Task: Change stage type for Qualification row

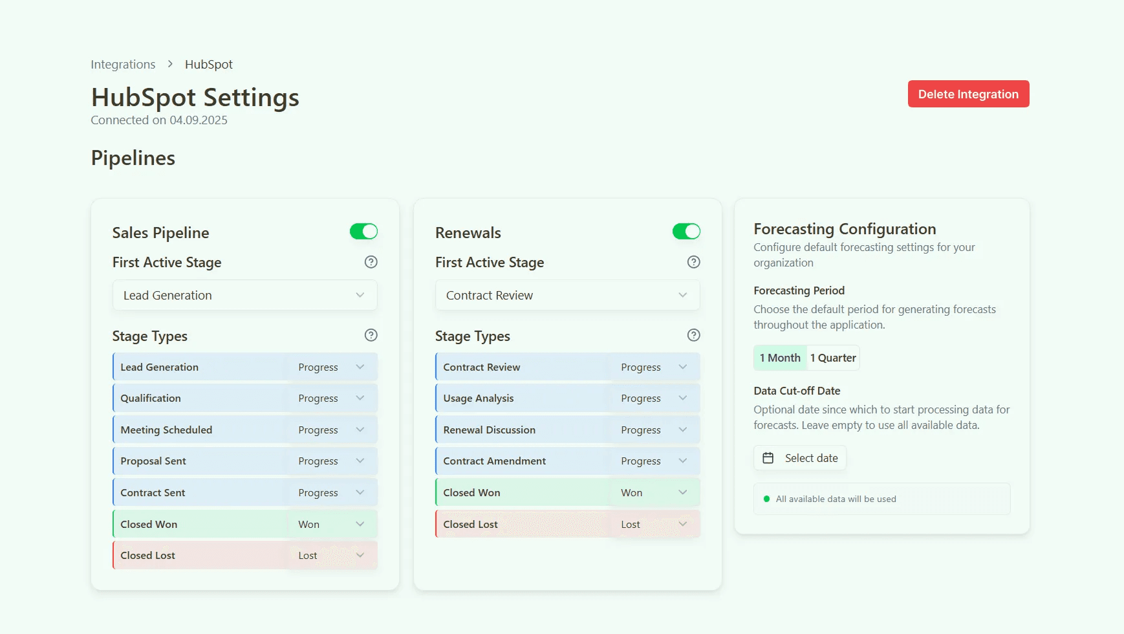Action: tap(332, 399)
